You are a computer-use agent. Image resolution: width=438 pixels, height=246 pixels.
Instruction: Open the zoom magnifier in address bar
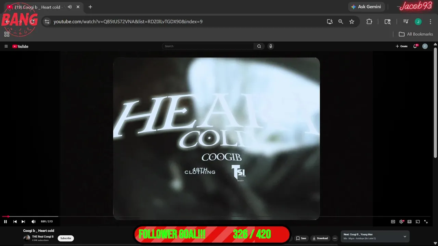pyautogui.click(x=341, y=22)
